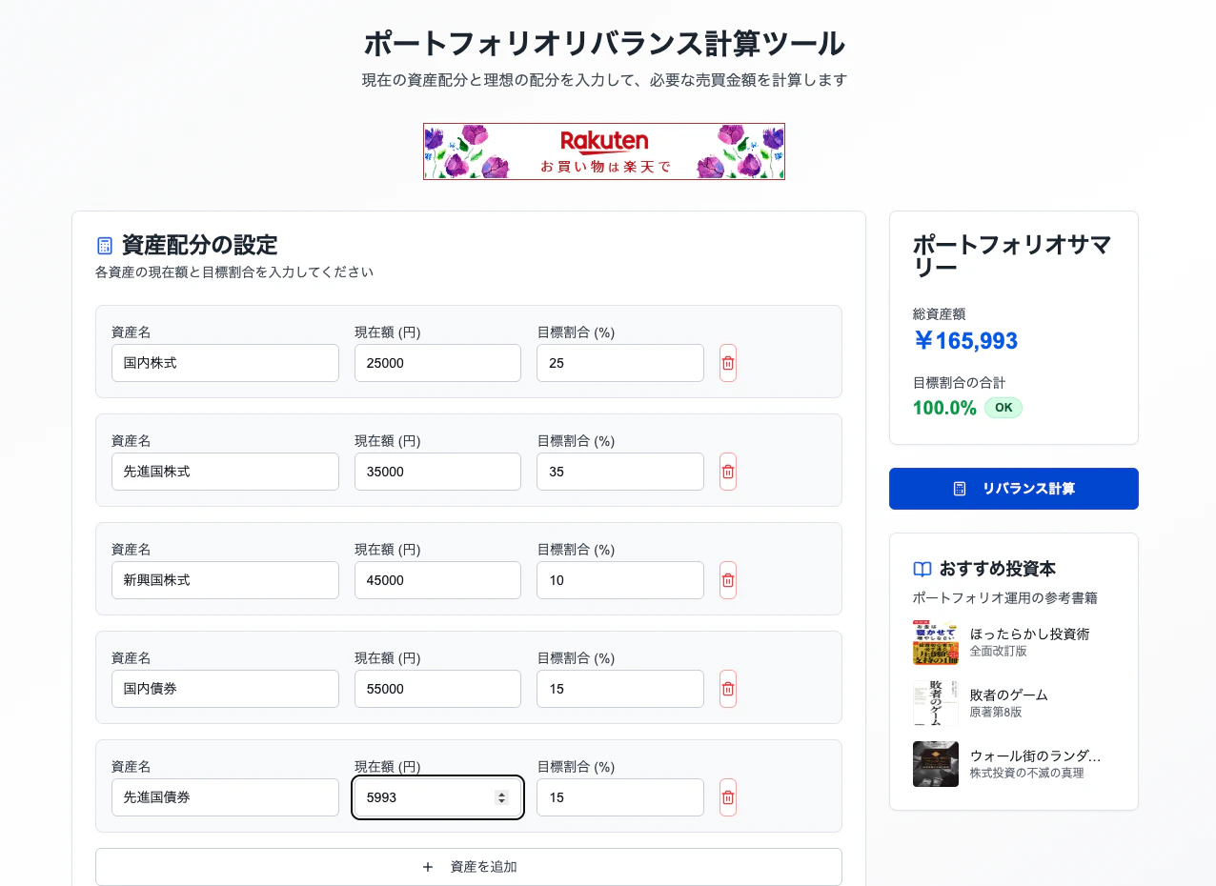Screen dimensions: 1216x886
Task: Delete the 国内株式 asset row
Action: point(727,363)
